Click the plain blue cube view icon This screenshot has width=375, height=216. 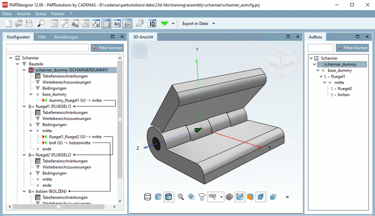pyautogui.click(x=273, y=197)
